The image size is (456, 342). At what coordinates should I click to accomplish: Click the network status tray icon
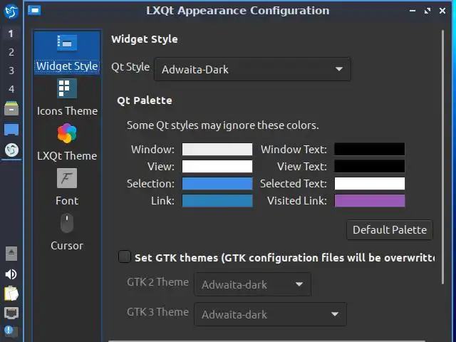(11, 312)
